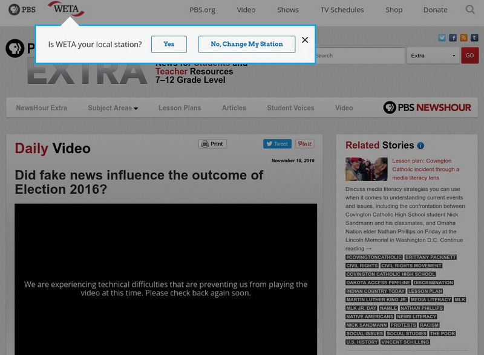
Task: Open the Extra search scope dropdown
Action: tap(433, 56)
